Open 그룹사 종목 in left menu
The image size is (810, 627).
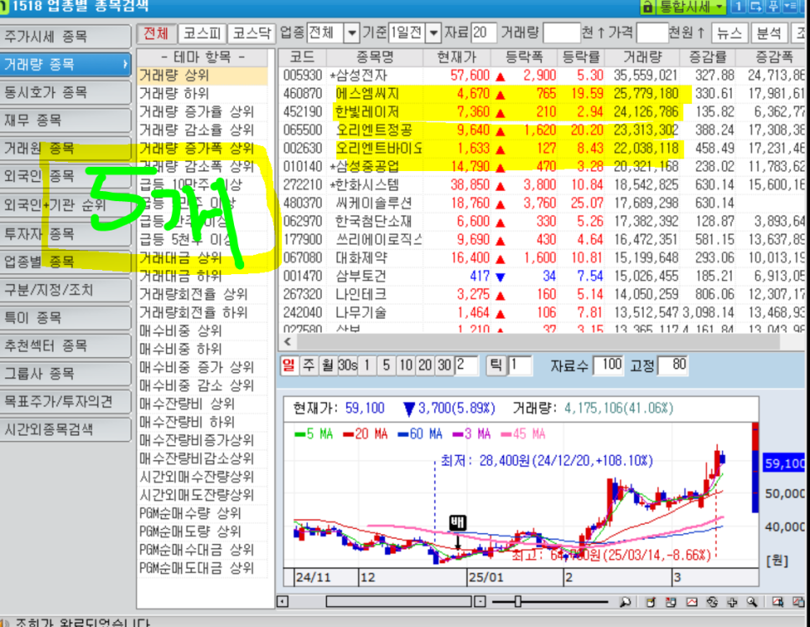pos(65,373)
